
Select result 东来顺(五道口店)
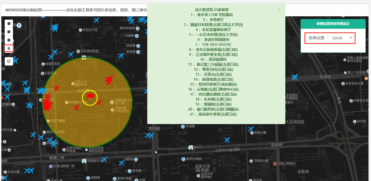pyautogui.click(x=214, y=99)
